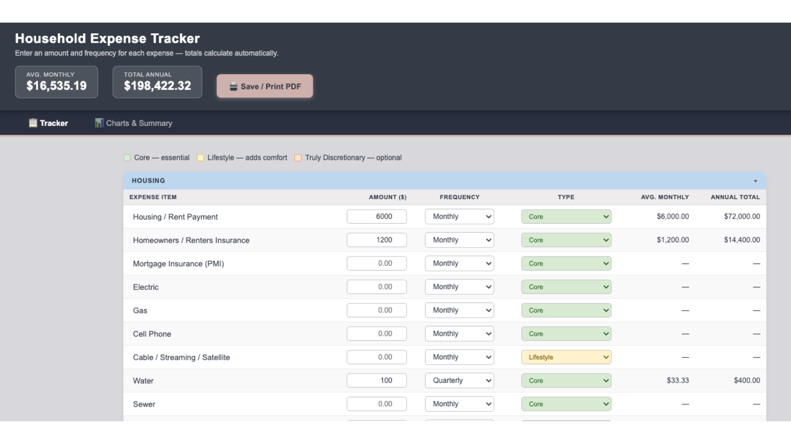
Task: Edit Housing / Rent Payment amount field
Action: [x=377, y=217]
